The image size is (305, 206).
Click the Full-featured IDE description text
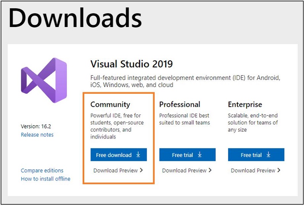(185, 81)
